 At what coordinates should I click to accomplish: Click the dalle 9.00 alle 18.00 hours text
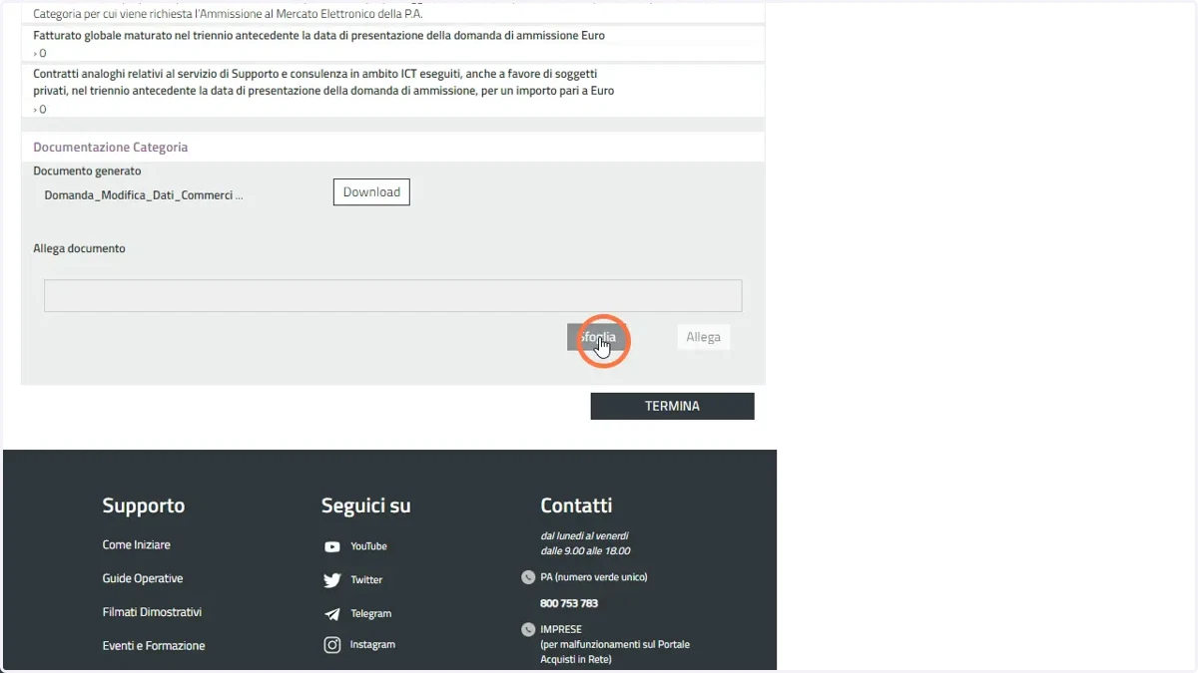coord(585,551)
